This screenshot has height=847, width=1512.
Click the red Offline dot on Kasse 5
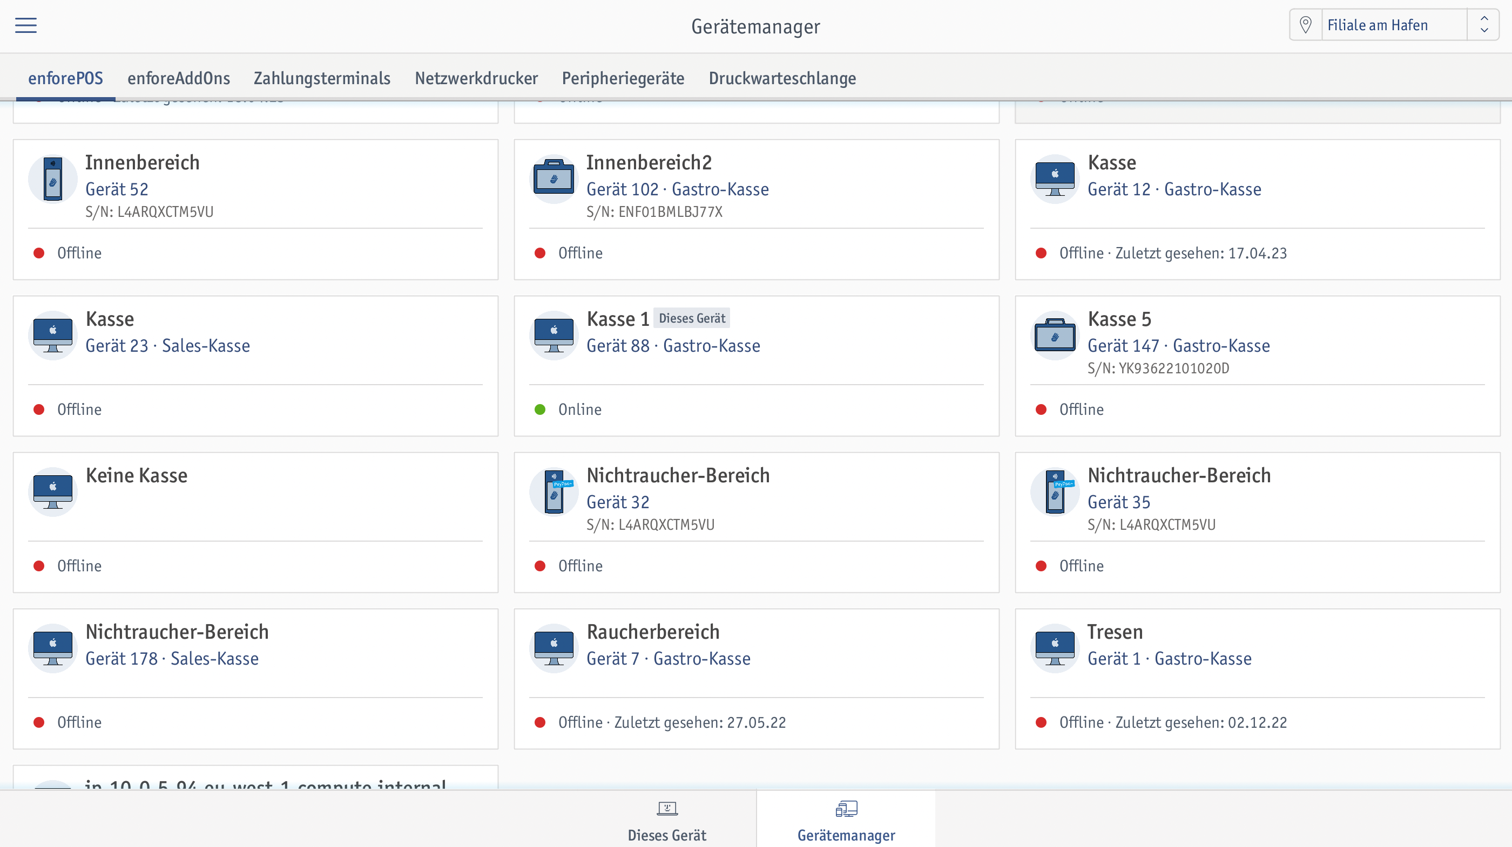point(1041,409)
